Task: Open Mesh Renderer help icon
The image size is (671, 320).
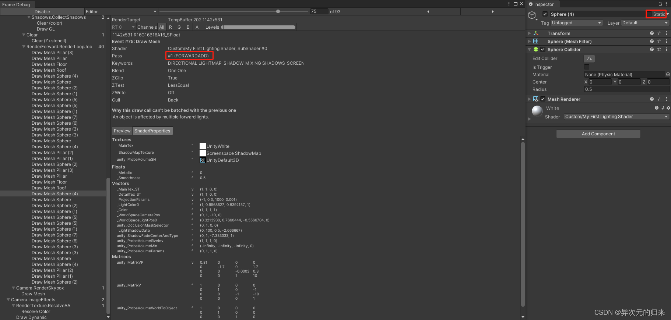Action: pyautogui.click(x=652, y=99)
